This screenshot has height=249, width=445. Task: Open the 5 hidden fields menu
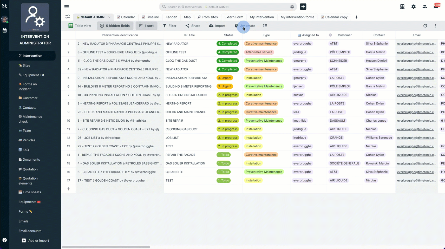point(115,26)
